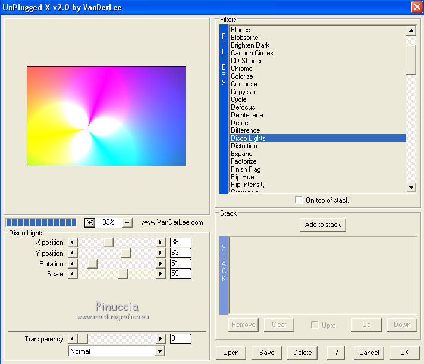Select the Brighten Dark filter

[318, 45]
